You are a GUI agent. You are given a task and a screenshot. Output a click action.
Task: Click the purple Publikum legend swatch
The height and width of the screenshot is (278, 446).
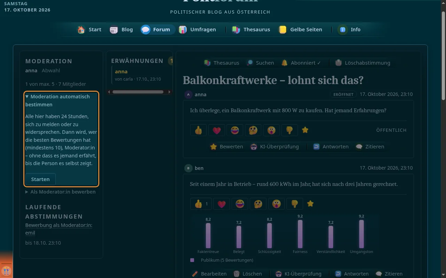[x=192, y=260]
